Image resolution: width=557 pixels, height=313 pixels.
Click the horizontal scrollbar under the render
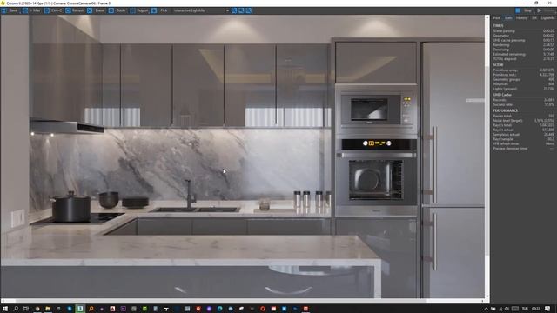[243, 301]
